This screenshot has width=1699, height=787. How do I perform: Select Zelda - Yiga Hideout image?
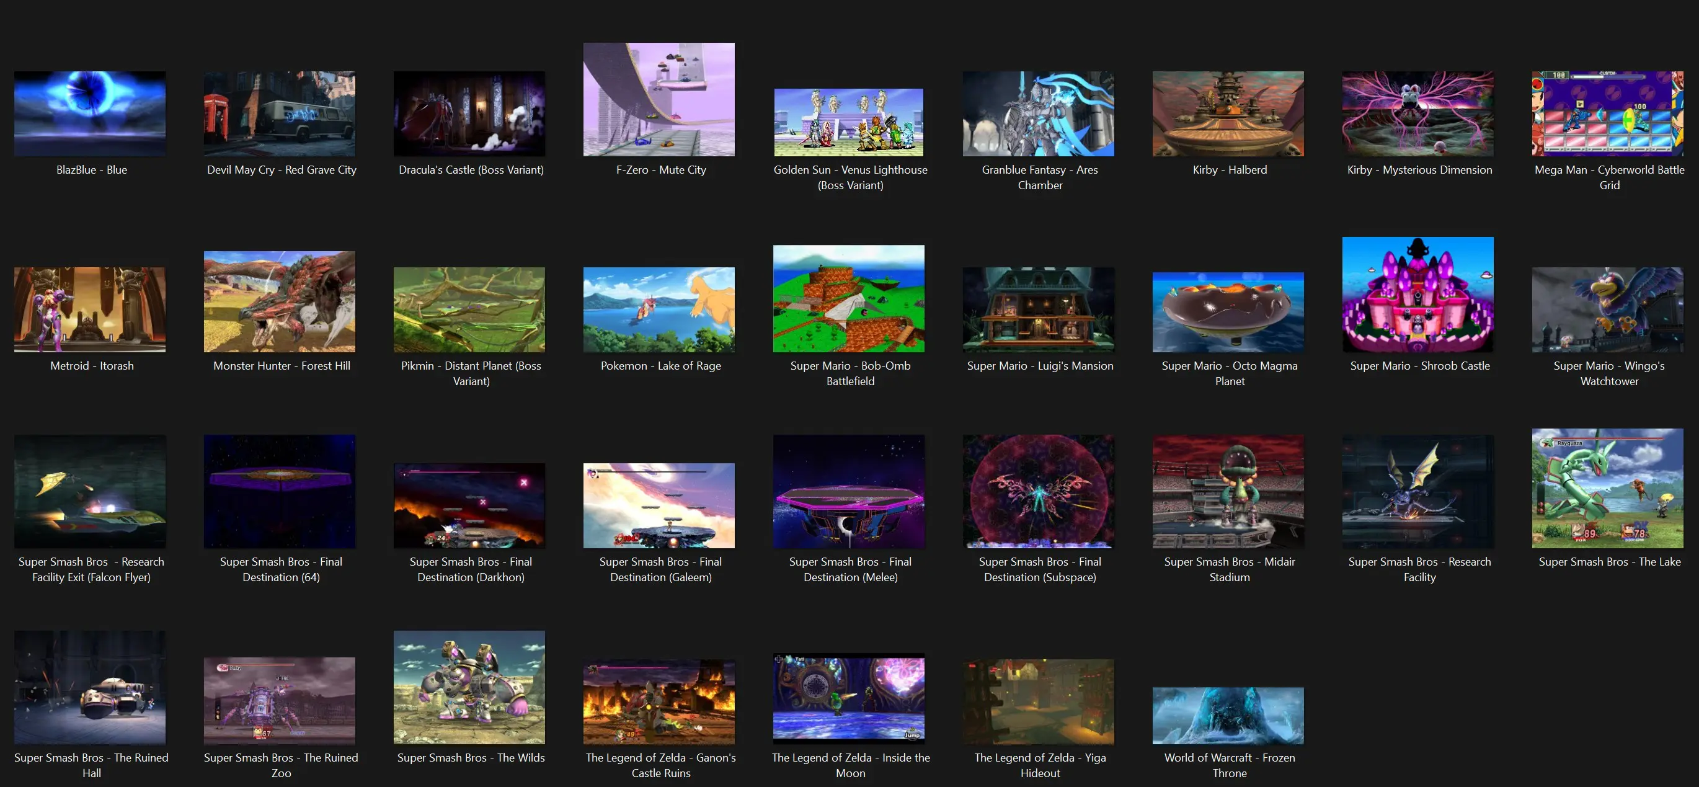(x=1039, y=701)
